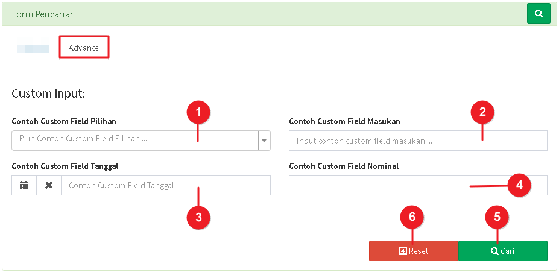This screenshot has width=559, height=272.
Task: Click the red Reset button
Action: [x=414, y=251]
